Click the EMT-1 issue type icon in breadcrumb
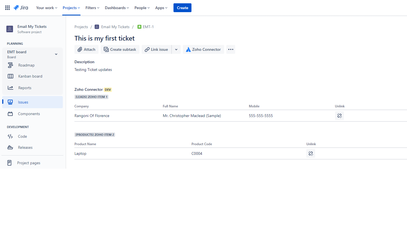 (139, 27)
